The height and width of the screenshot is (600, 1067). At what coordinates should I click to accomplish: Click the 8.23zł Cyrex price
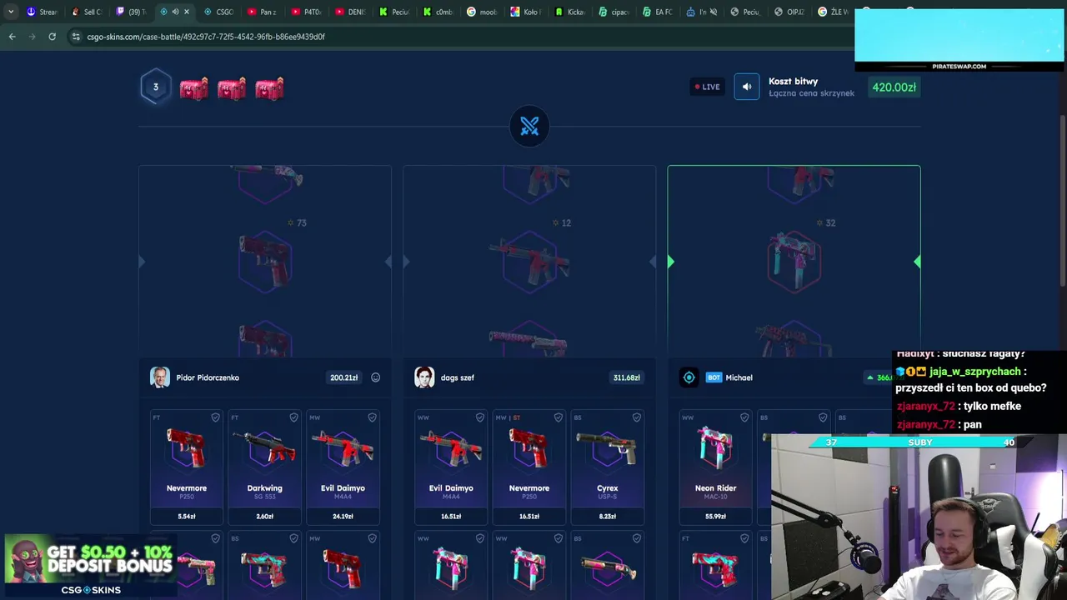click(607, 516)
